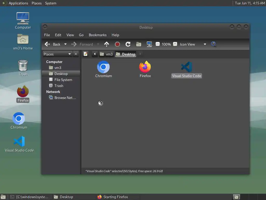Click the Forward navigation button

tap(82, 44)
